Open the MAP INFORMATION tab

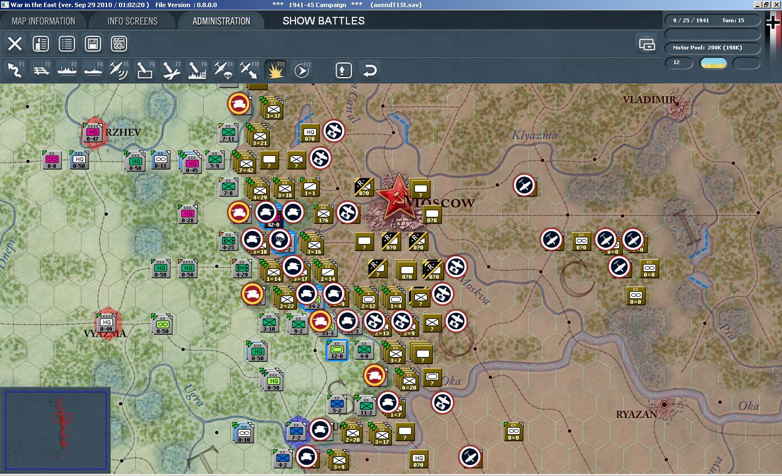coord(43,21)
